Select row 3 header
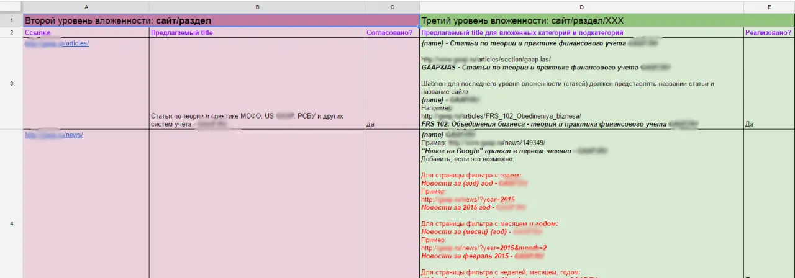The image size is (795, 278). tap(11, 84)
